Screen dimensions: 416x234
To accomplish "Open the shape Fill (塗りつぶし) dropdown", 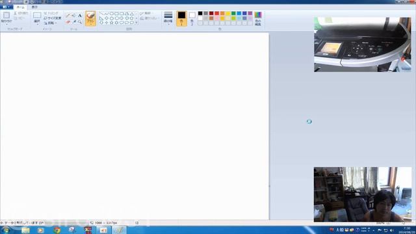I will pos(149,18).
